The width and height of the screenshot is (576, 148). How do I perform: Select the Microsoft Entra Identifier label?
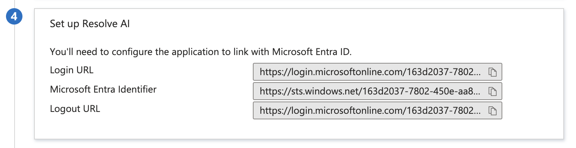pos(103,89)
